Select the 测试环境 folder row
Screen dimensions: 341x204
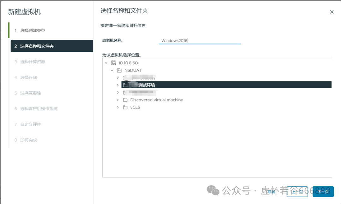226,85
